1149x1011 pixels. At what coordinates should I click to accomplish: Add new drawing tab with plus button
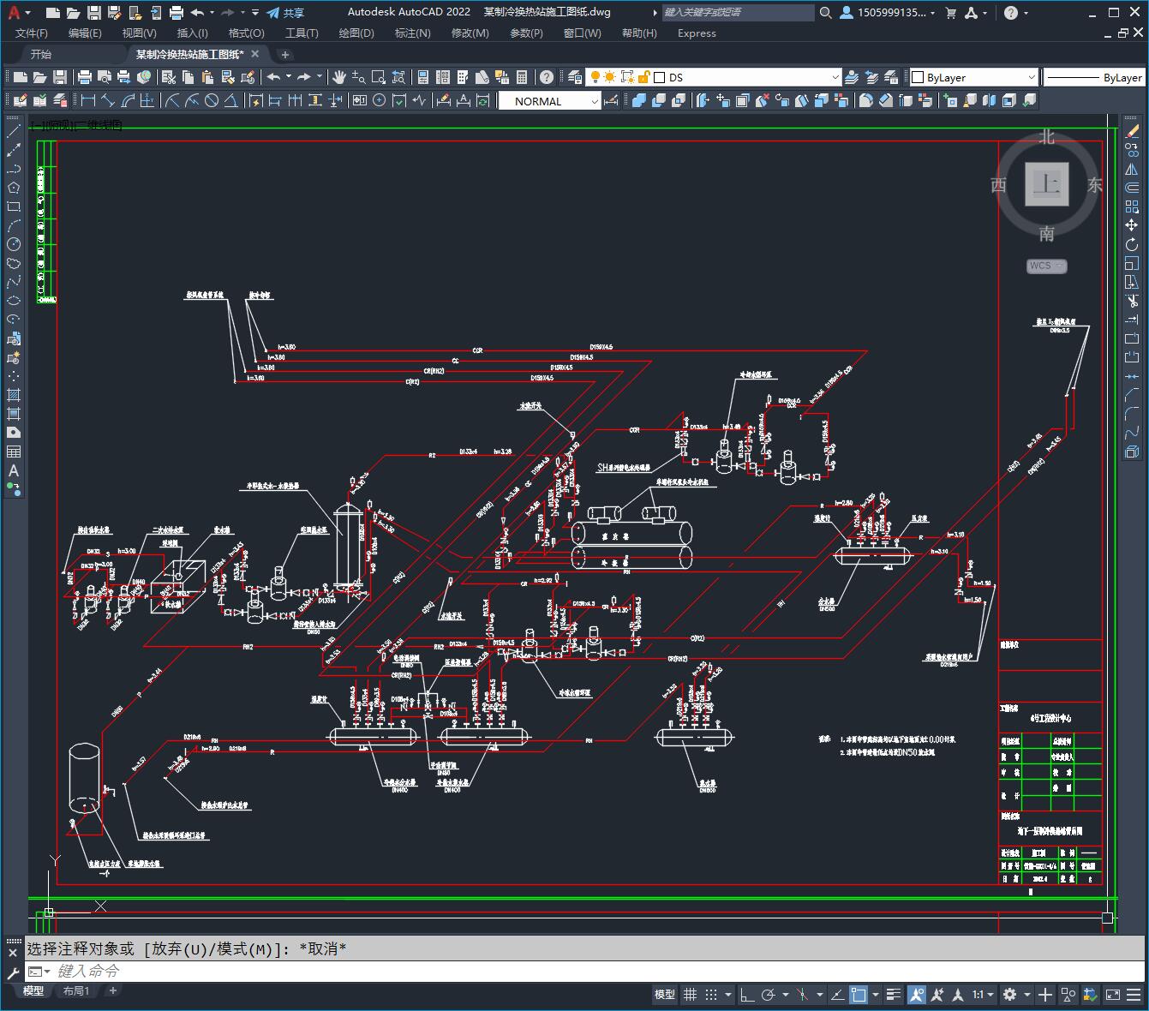coord(285,54)
